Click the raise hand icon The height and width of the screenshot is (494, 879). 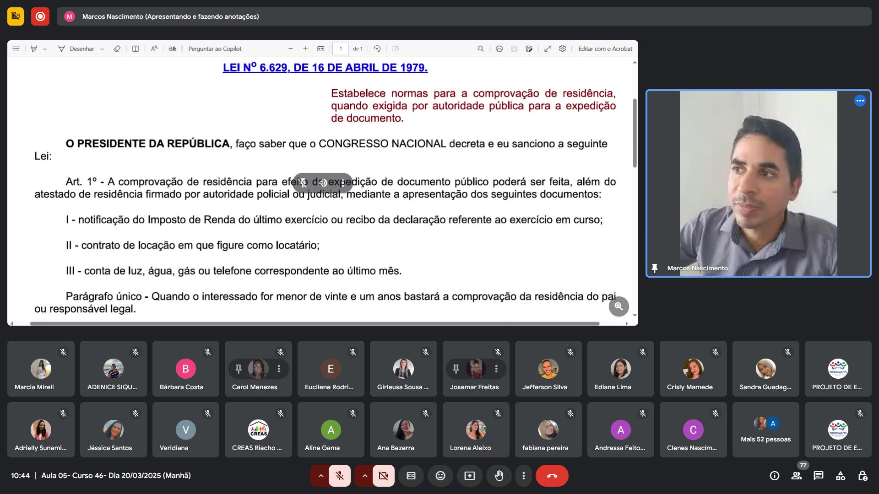[499, 476]
